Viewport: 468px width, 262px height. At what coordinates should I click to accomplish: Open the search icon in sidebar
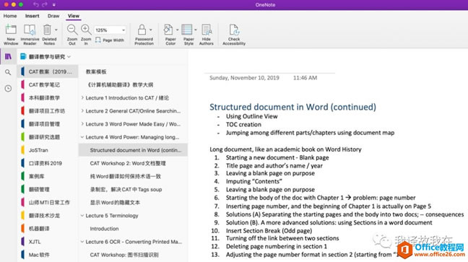(8, 72)
